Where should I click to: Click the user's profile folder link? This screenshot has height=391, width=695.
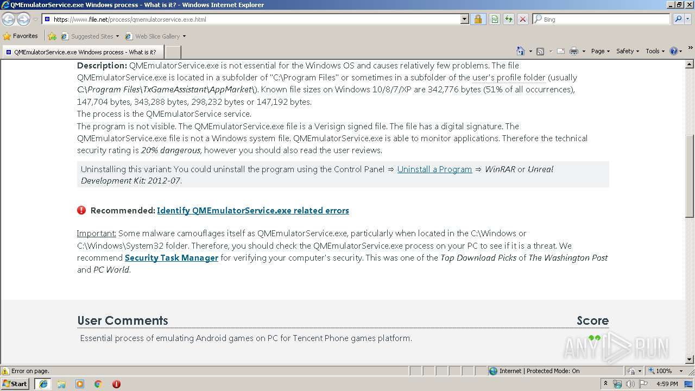point(509,77)
